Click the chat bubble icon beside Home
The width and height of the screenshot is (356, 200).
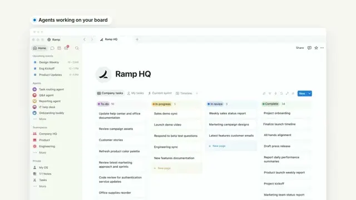(x=52, y=48)
